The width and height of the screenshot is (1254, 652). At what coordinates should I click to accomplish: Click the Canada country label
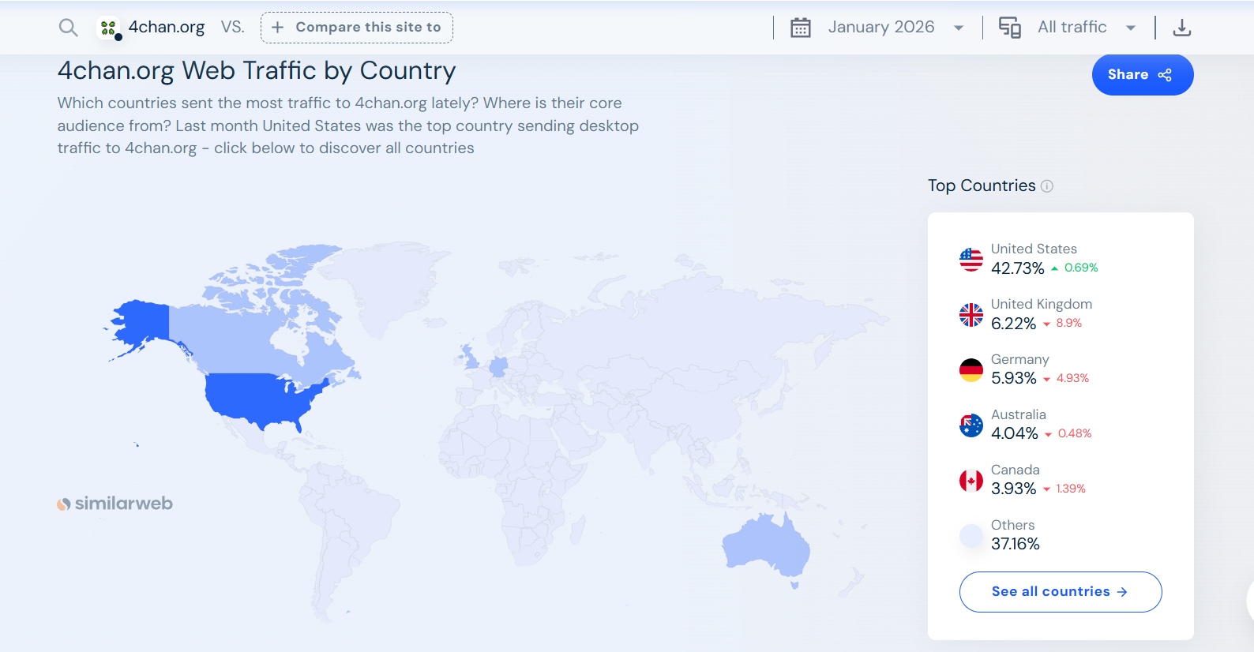click(x=1016, y=470)
